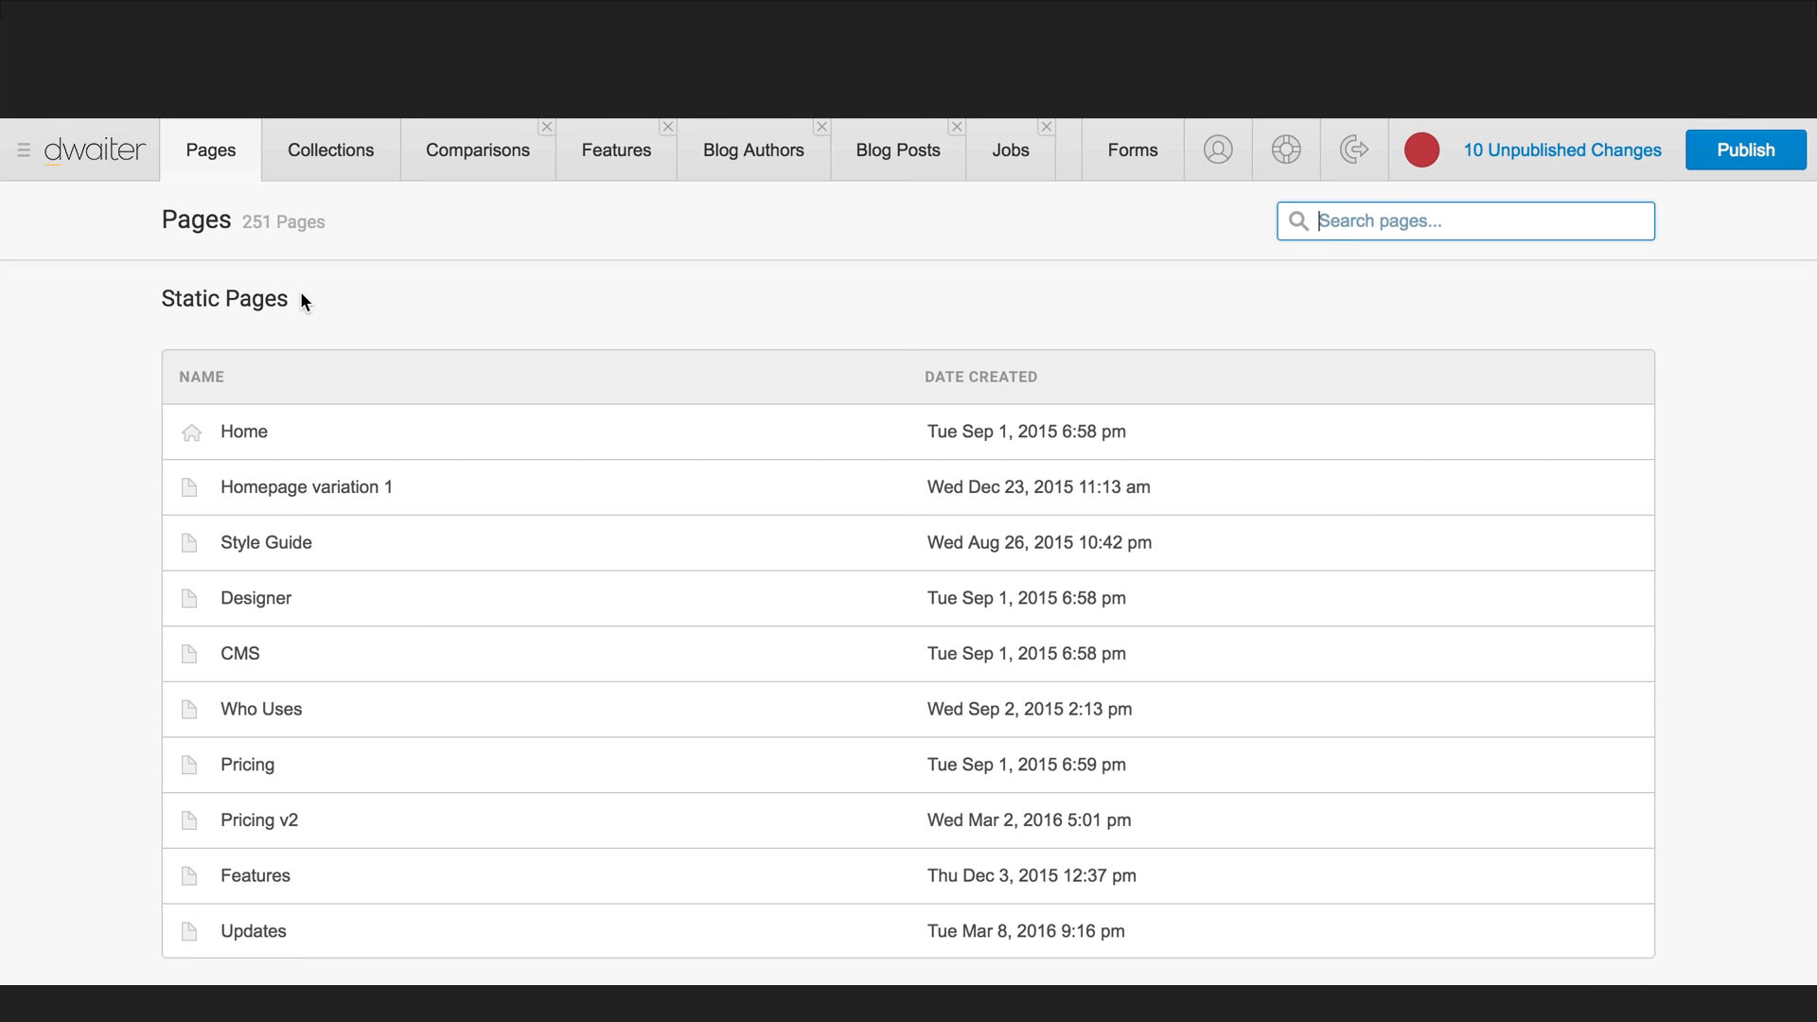Open the Style Guide page

pyautogui.click(x=908, y=543)
